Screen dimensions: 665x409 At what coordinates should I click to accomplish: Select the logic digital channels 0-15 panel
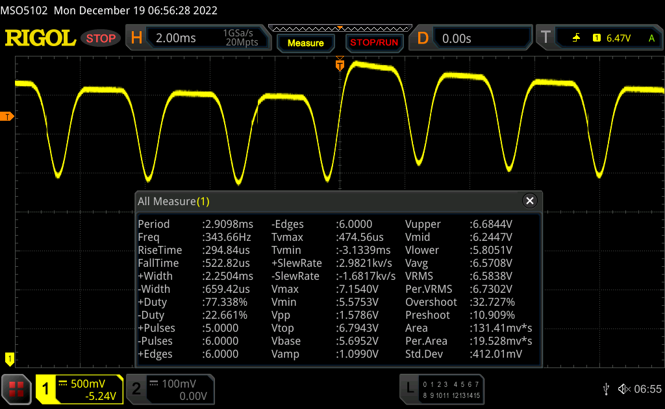point(451,389)
